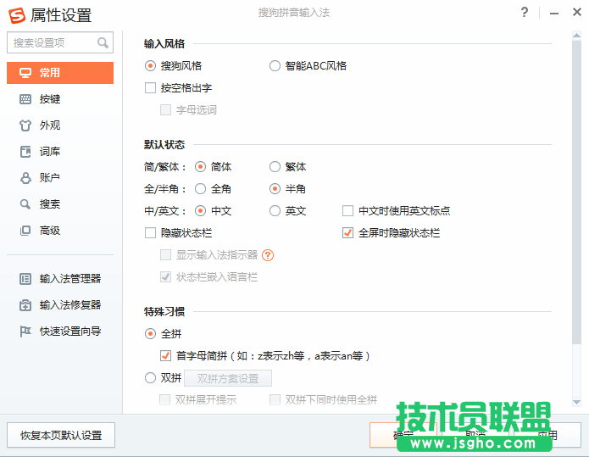This screenshot has height=457, width=589.
Task: Click the keyboard icon beside 按键
Action: [x=25, y=99]
